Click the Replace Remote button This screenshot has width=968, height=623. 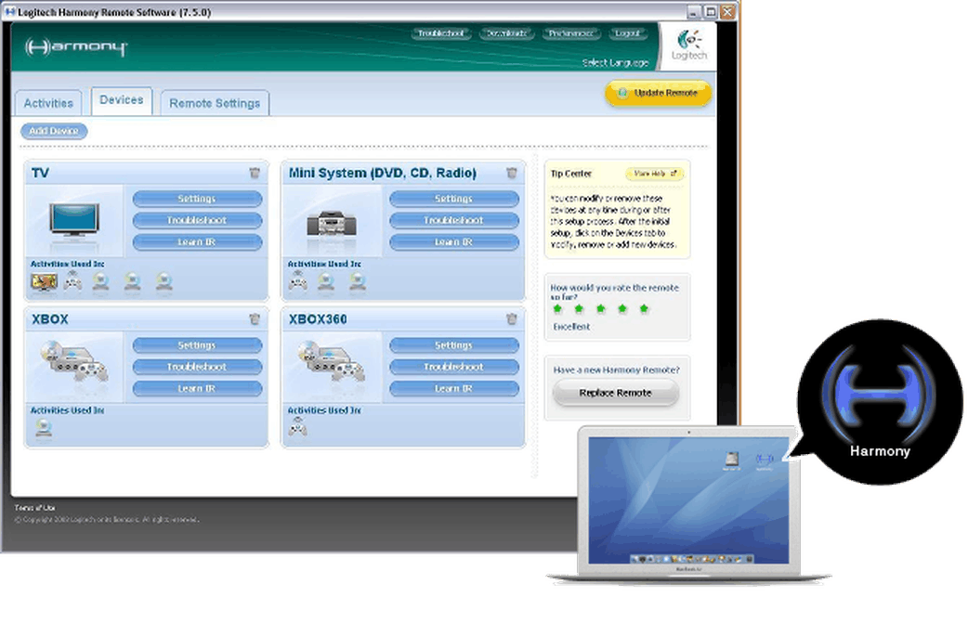(x=616, y=393)
